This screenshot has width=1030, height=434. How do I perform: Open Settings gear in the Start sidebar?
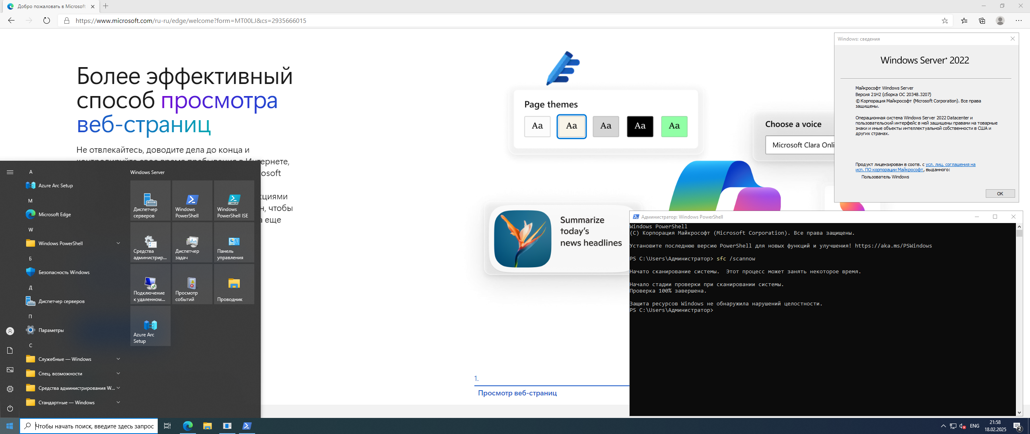[10, 389]
